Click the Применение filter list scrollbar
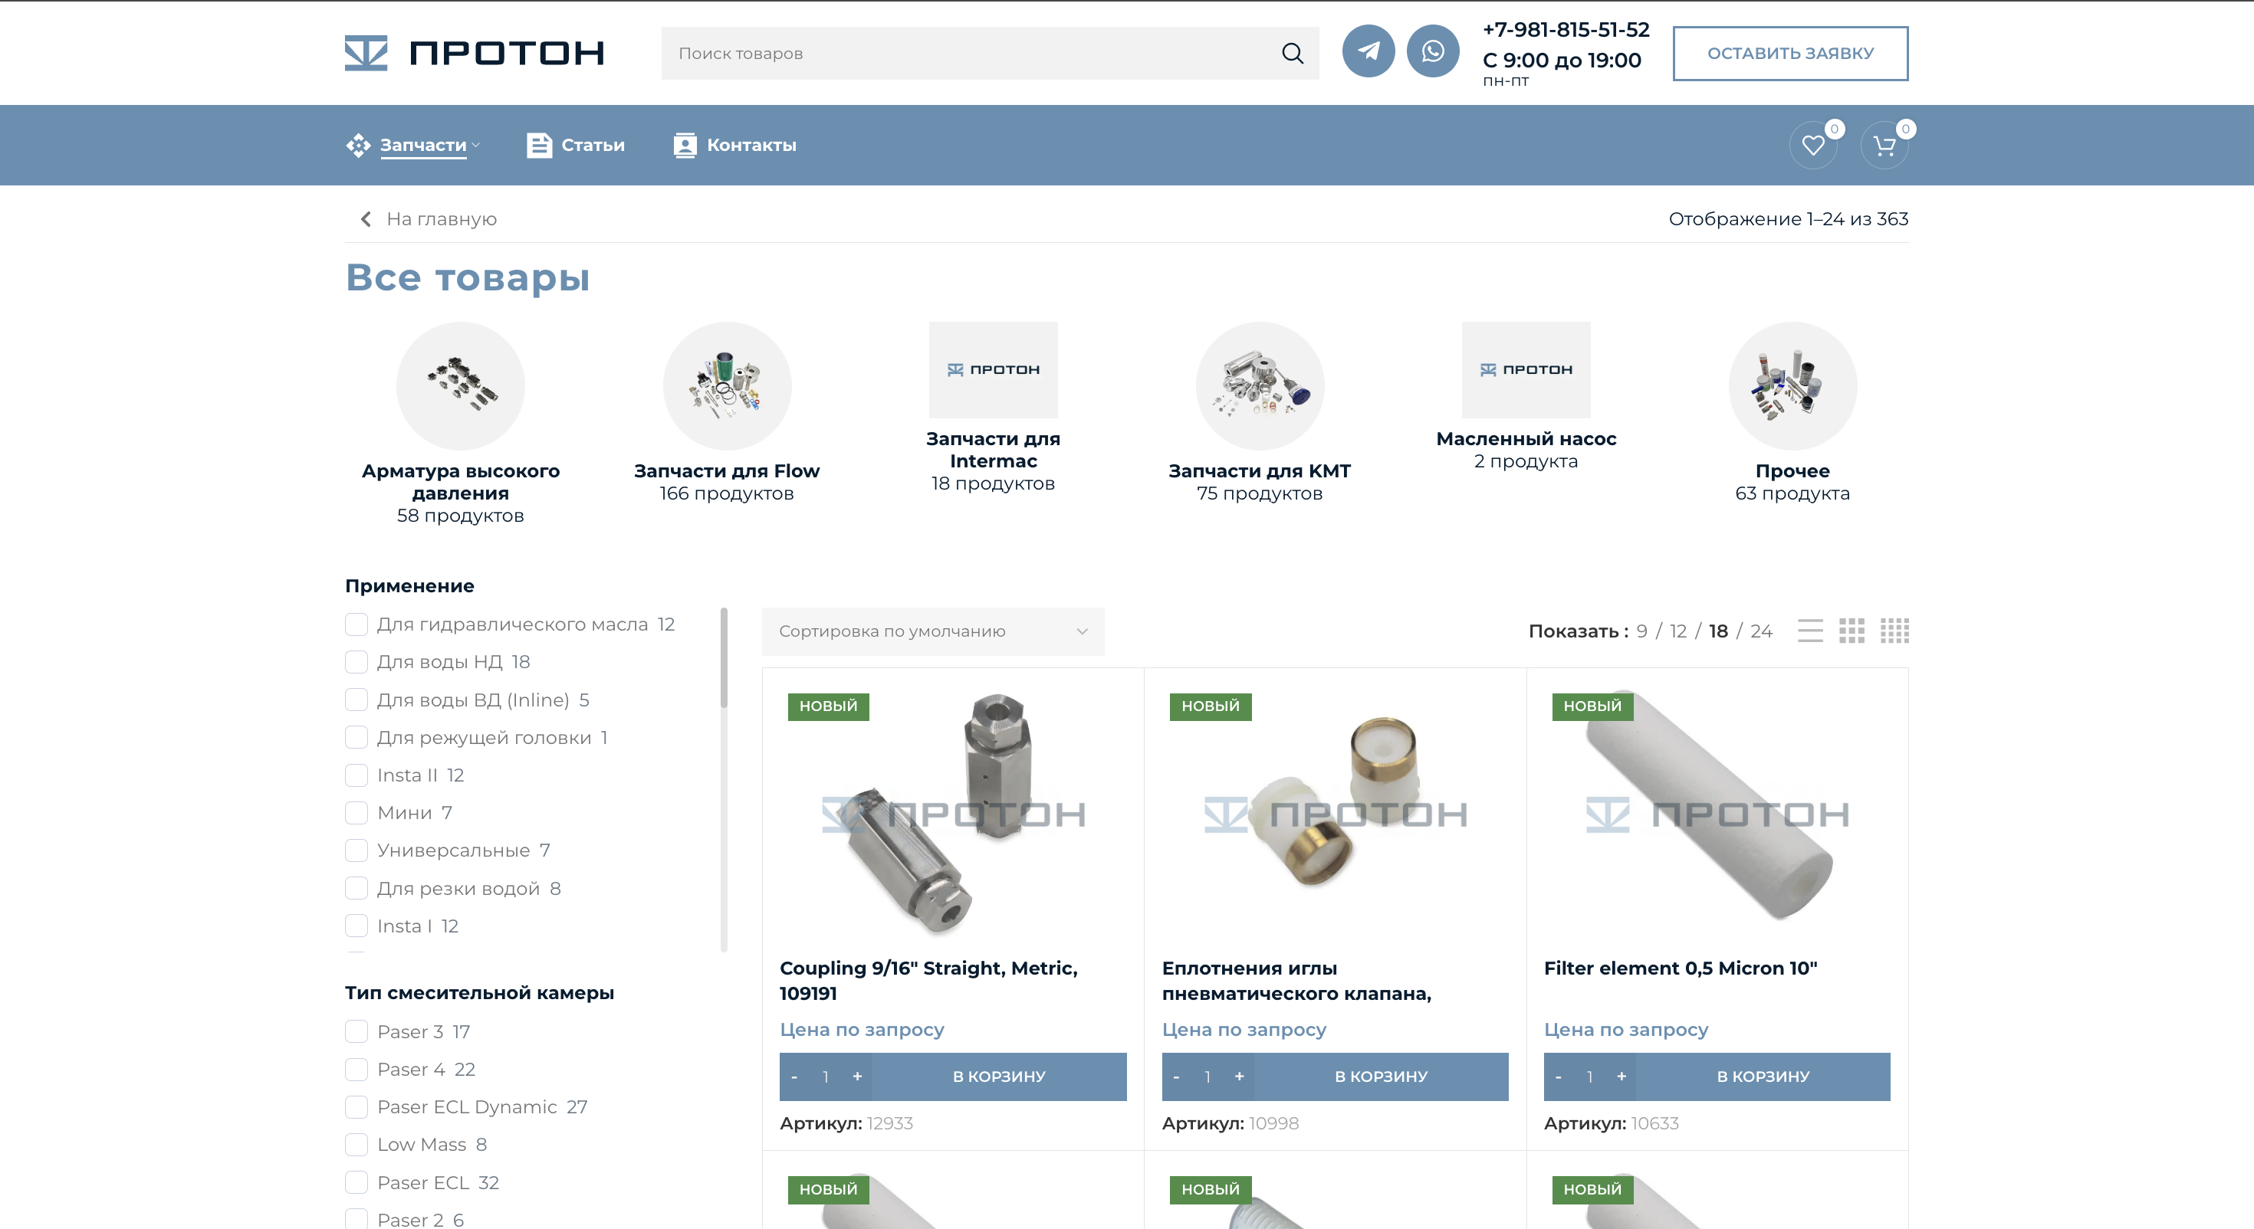 [x=724, y=658]
